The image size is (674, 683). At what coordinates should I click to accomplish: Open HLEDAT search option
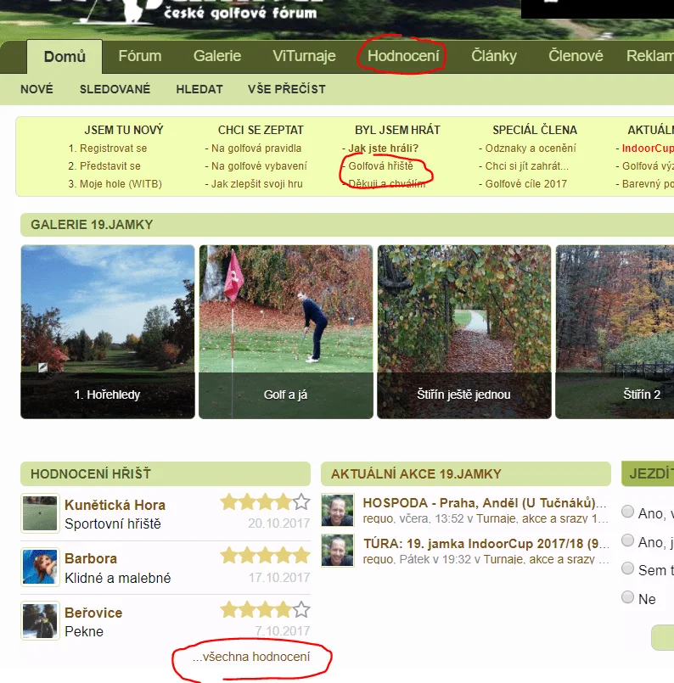click(199, 89)
